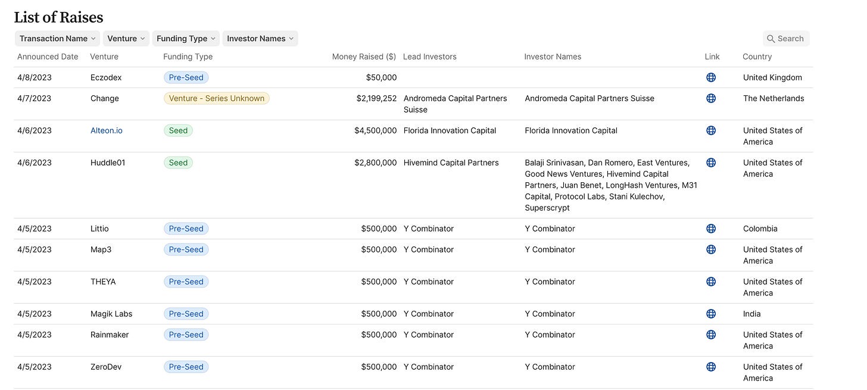Select the Map3 venture name

pos(101,249)
